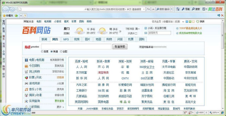Click the 电影 film icon in left category list
The image size is (226, 116).
[26, 60]
